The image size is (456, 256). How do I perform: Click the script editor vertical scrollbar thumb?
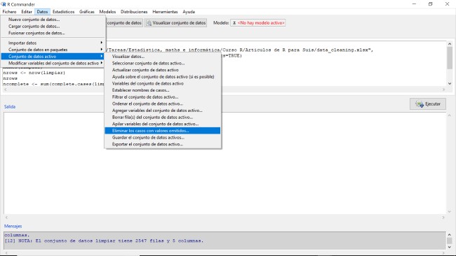coord(450,57)
